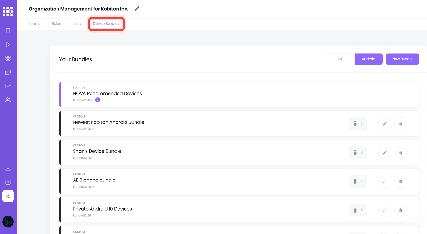This screenshot has width=427, height=234.
Task: Open Shan's Device Bundle title
Action: [97, 151]
